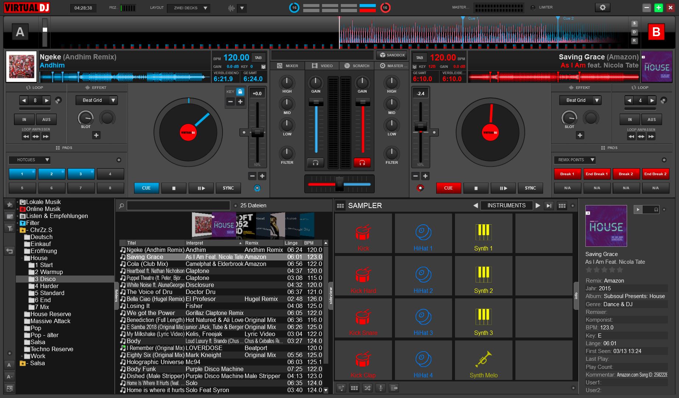Toggle the LIMITER option
The width and height of the screenshot is (679, 398).
pyautogui.click(x=533, y=7)
